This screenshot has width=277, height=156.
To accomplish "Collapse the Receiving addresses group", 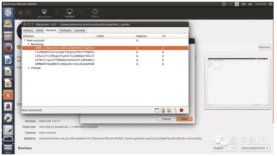I will (x=28, y=44).
